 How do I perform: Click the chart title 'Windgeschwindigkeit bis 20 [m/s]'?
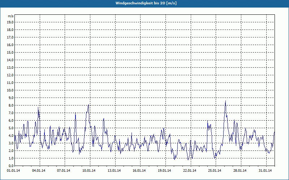(x=146, y=3)
